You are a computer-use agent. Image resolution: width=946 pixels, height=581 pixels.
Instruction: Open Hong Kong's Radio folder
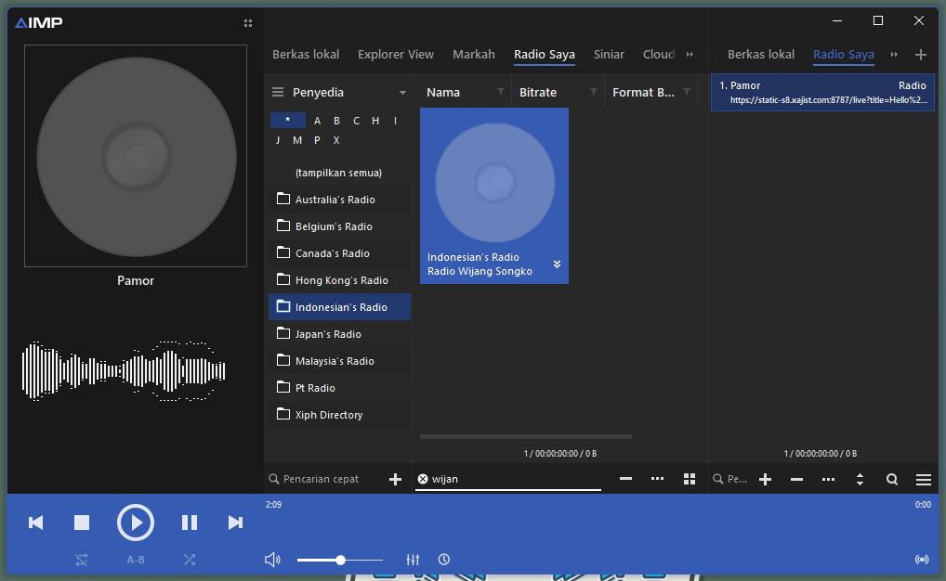click(340, 280)
